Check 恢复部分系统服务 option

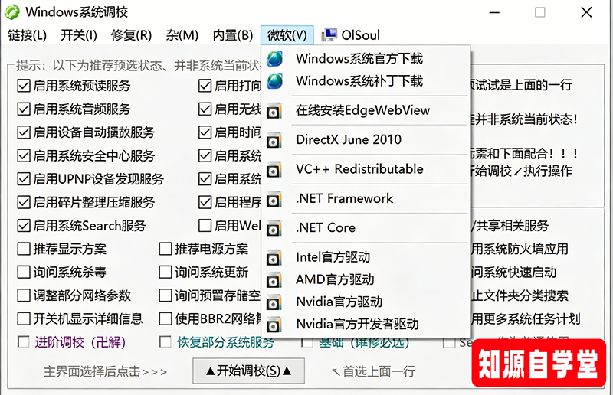point(166,342)
